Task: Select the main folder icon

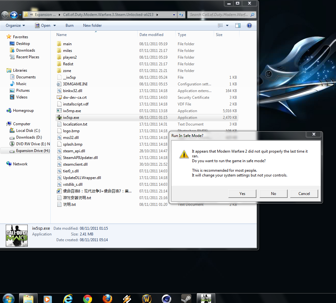Action: click(59, 44)
